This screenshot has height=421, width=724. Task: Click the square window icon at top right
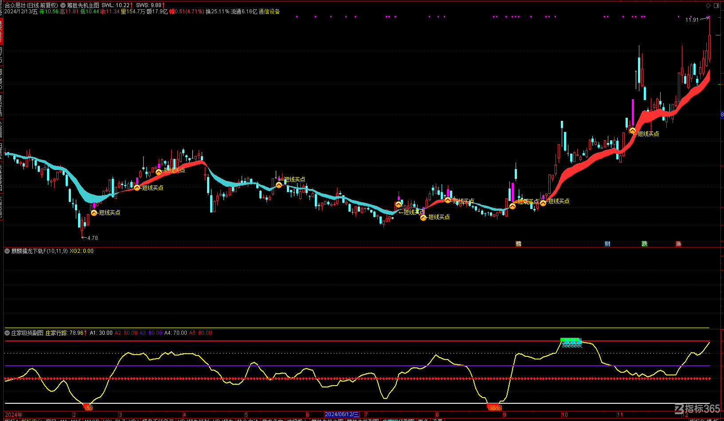[716, 5]
